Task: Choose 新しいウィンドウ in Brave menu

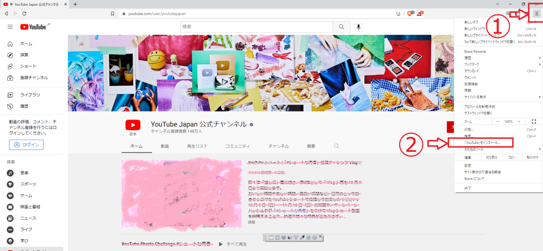Action: (x=499, y=29)
